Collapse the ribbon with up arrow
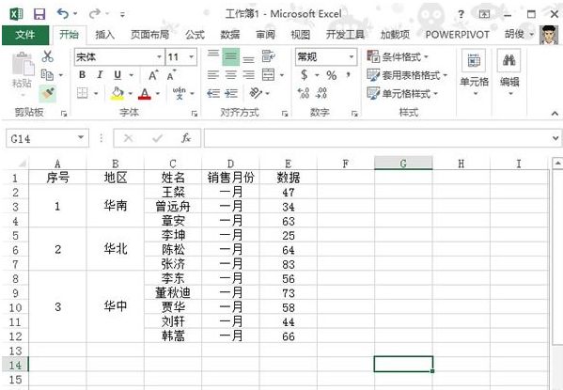This screenshot has height=390, width=563. click(x=555, y=114)
